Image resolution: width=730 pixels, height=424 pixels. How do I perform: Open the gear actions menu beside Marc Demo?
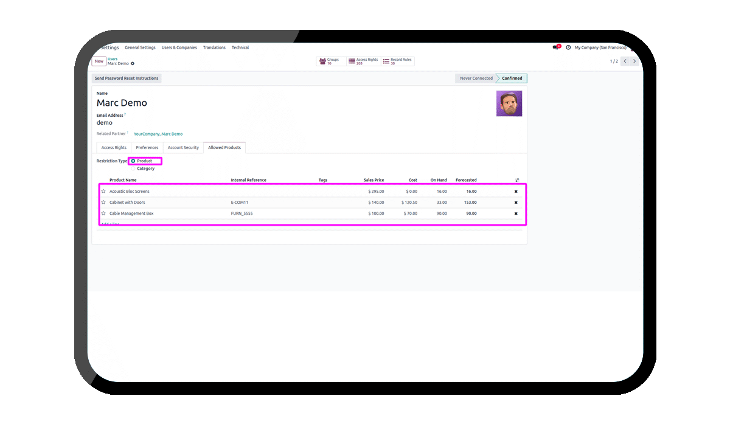click(133, 63)
